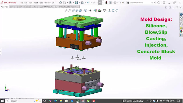The image size is (183, 103).
Task: Open the Tools menu
Action: coord(41,3)
